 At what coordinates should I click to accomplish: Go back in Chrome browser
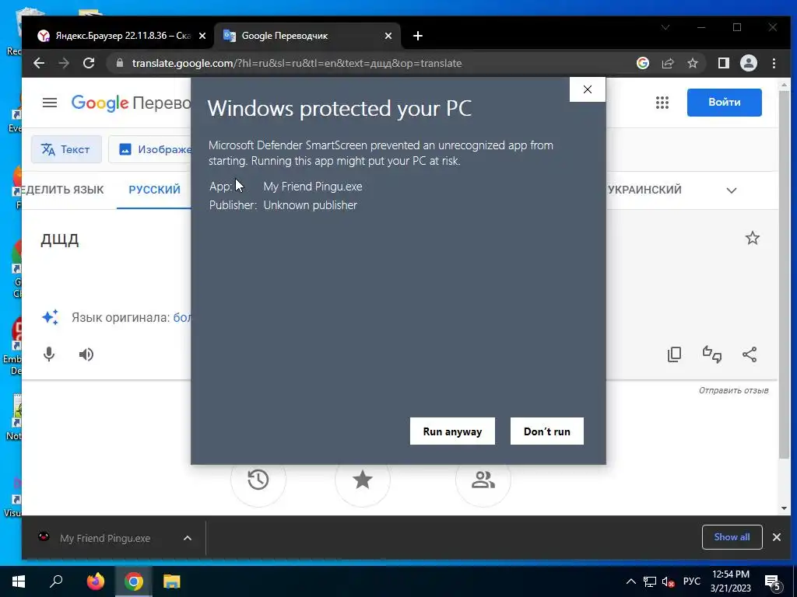(x=39, y=63)
